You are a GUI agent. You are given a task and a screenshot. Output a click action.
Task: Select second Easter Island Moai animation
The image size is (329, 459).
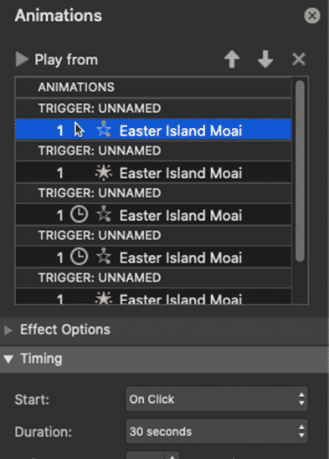point(153,173)
